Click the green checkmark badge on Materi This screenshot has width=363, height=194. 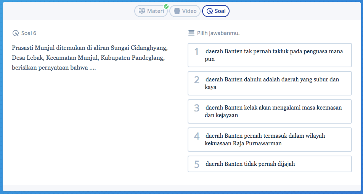tap(166, 6)
